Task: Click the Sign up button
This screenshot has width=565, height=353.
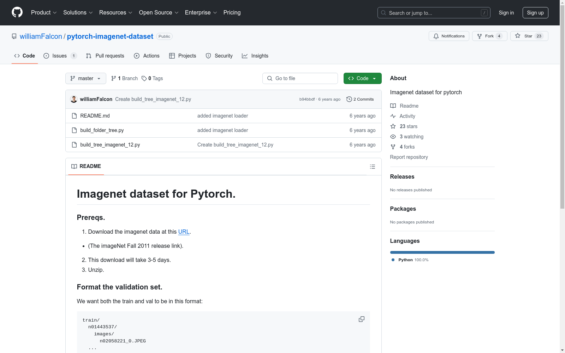Action: (x=535, y=13)
